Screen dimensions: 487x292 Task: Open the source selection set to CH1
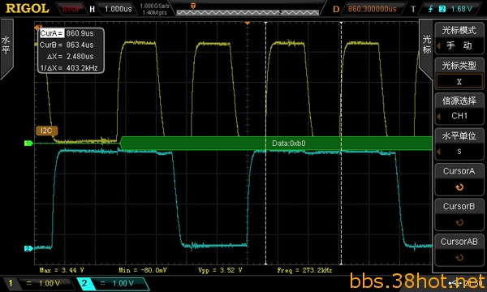459,109
